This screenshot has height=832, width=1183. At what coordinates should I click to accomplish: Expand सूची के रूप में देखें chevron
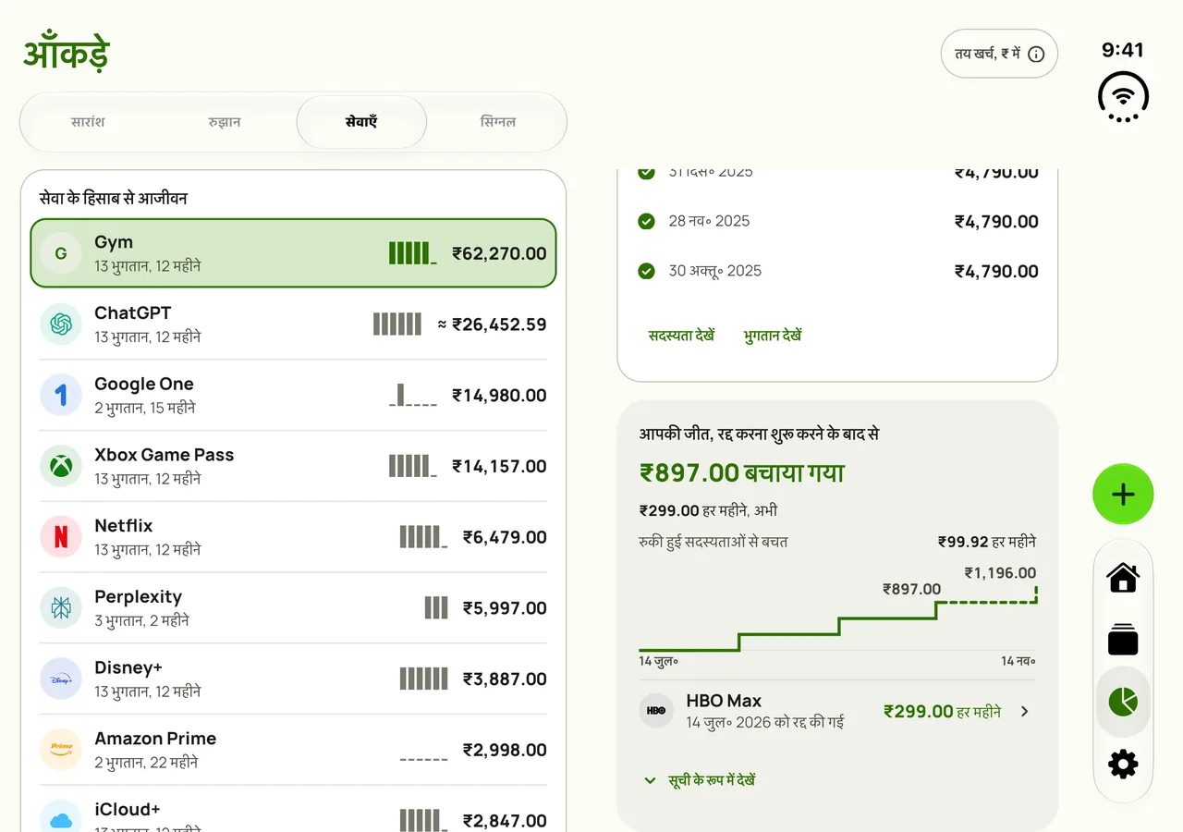click(650, 780)
